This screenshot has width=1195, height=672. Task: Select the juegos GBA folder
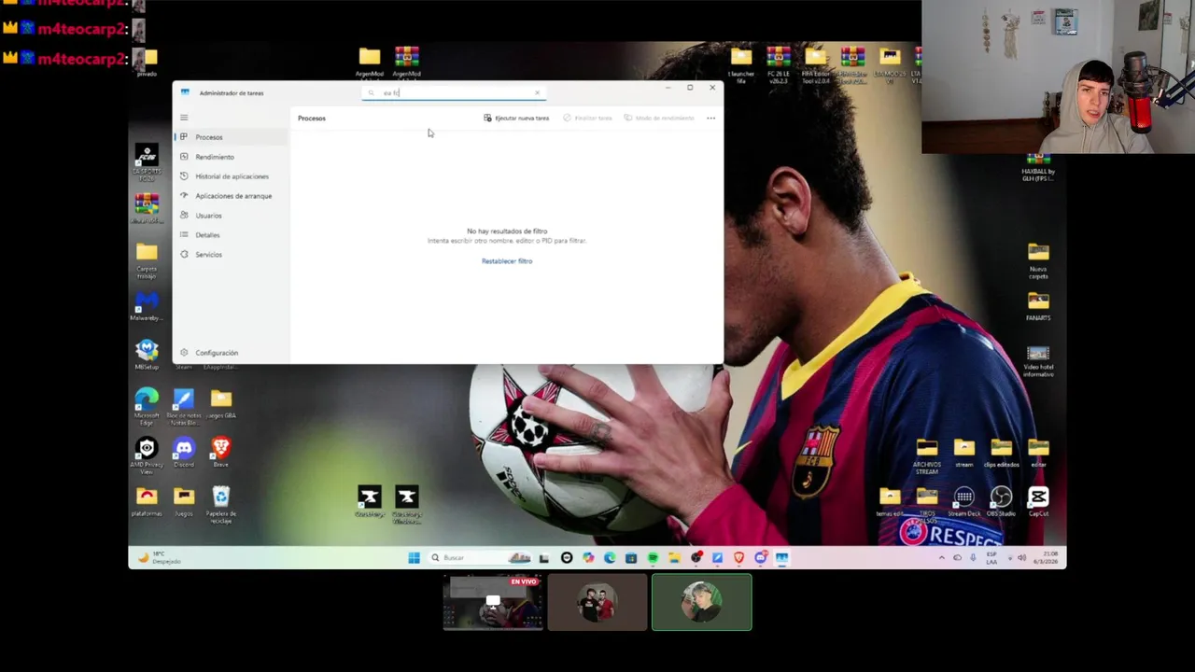tap(221, 403)
